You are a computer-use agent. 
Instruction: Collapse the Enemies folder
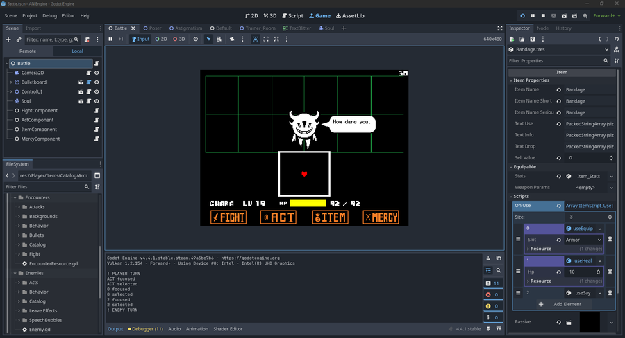[15, 273]
